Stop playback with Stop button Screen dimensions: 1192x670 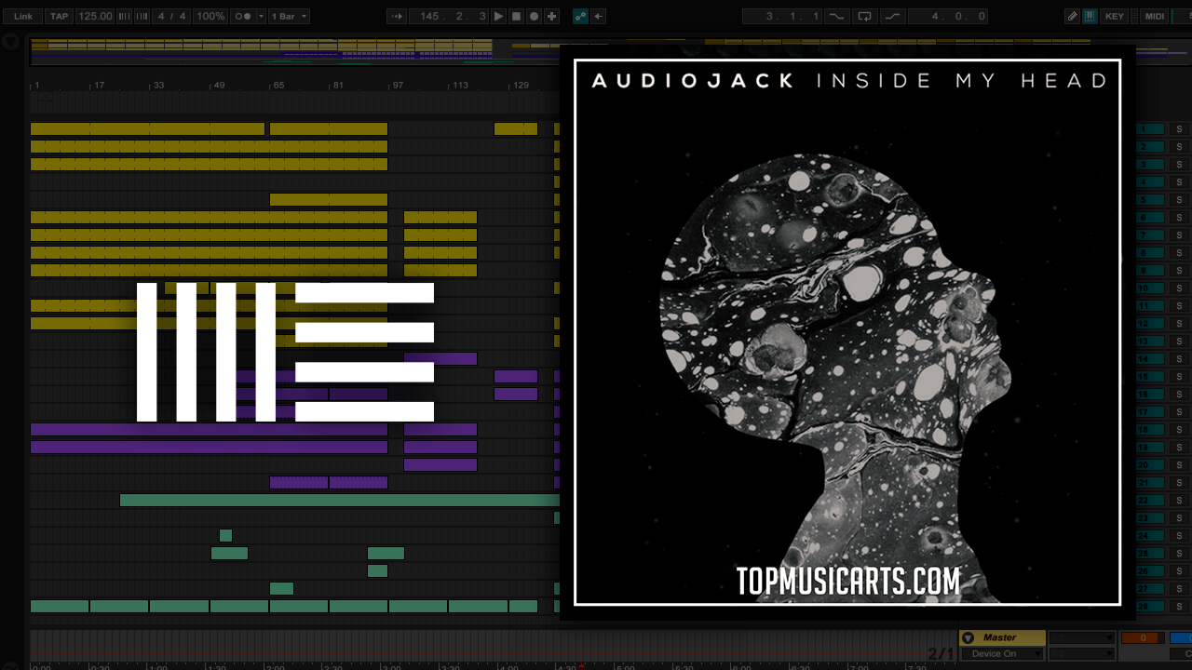click(x=516, y=16)
